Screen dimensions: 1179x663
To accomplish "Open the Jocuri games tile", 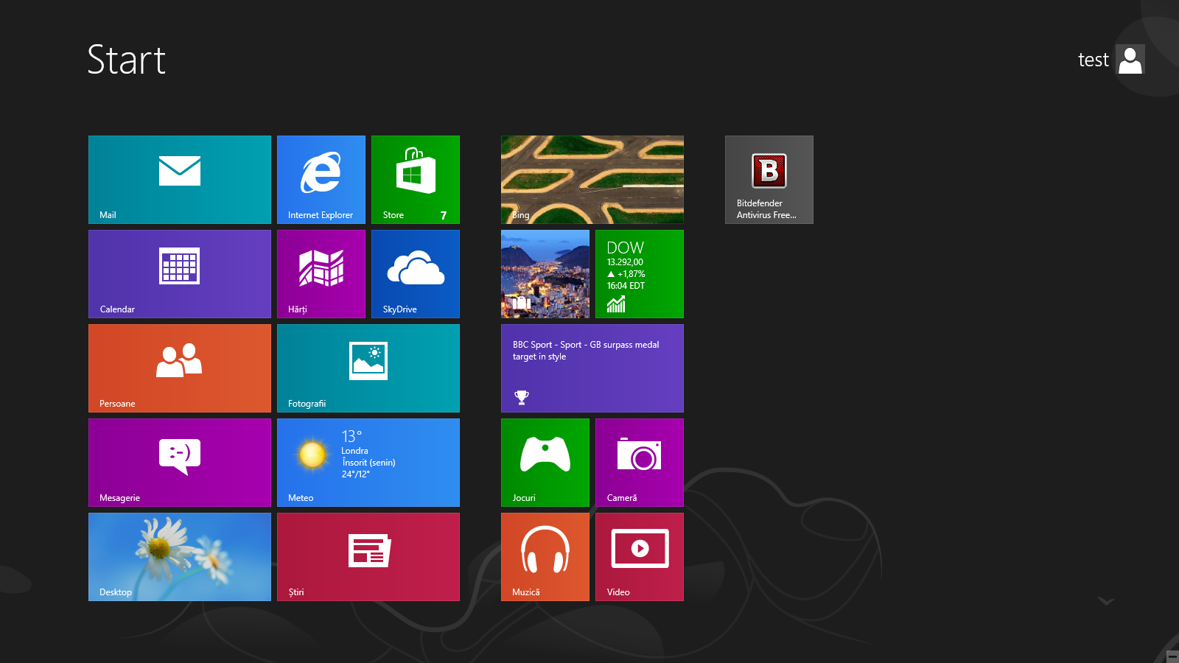I will point(545,463).
